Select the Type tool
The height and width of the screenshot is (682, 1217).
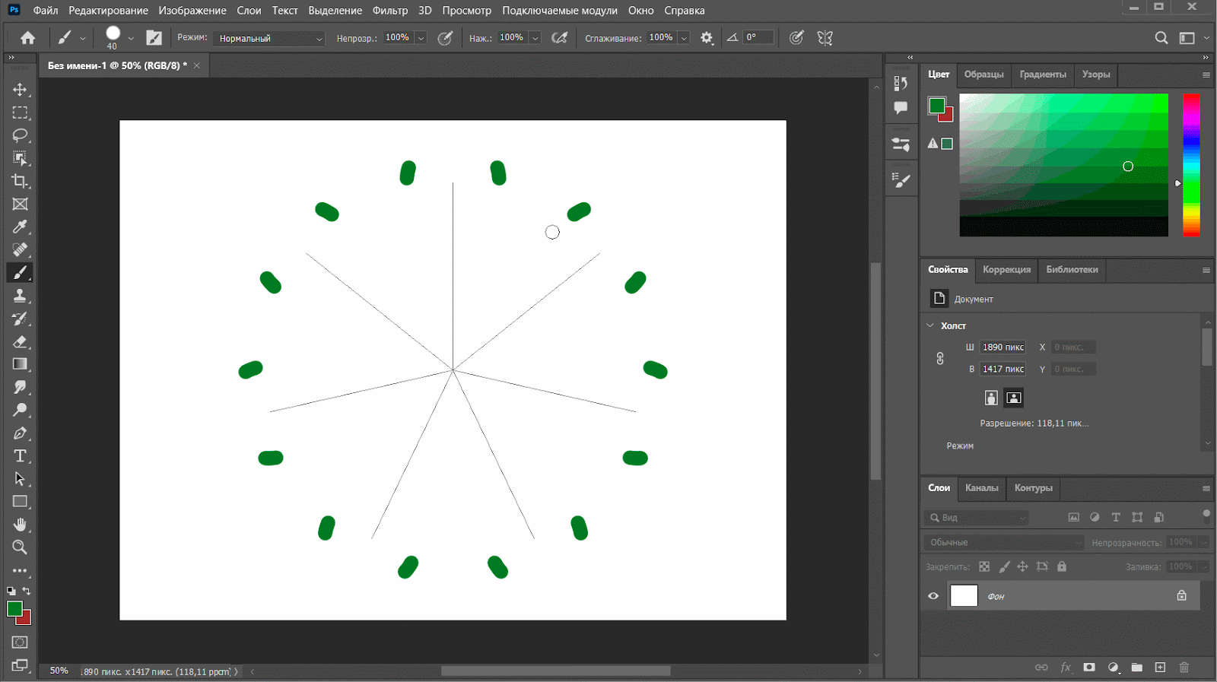click(20, 456)
